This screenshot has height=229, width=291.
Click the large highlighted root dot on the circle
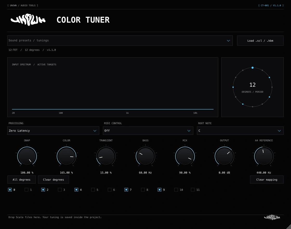click(x=252, y=68)
